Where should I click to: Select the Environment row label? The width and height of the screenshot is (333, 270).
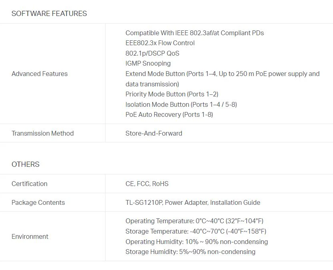[x=30, y=236]
